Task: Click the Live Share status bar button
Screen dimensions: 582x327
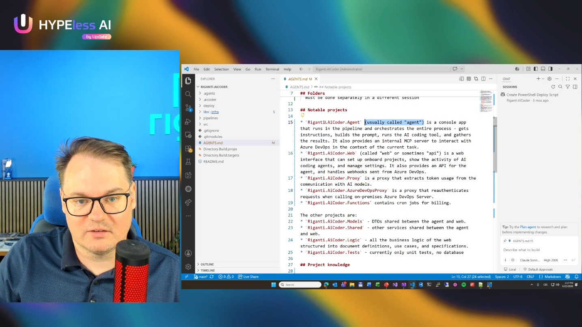Action: pyautogui.click(x=248, y=277)
